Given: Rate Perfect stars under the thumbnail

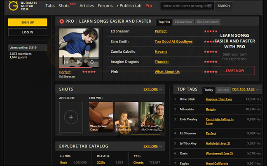Looking at the screenshot, I should [x=89, y=72].
